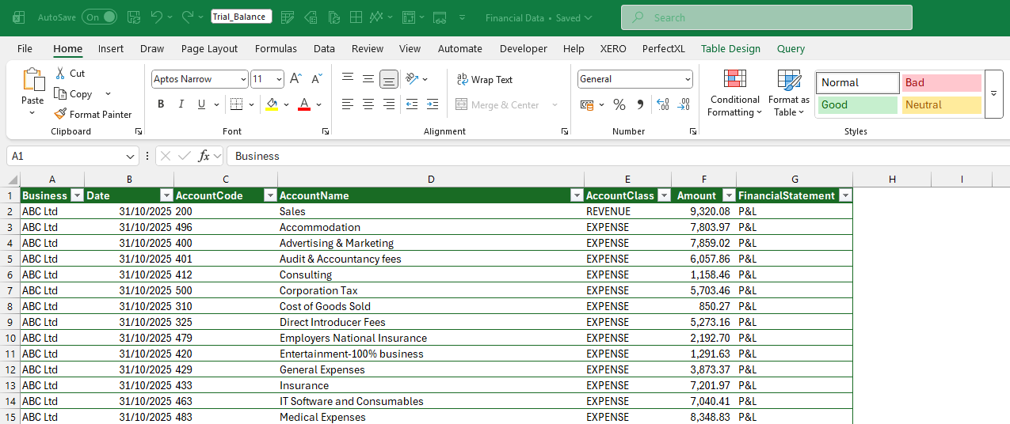Align text left
This screenshot has width=1010, height=424.
coord(347,104)
